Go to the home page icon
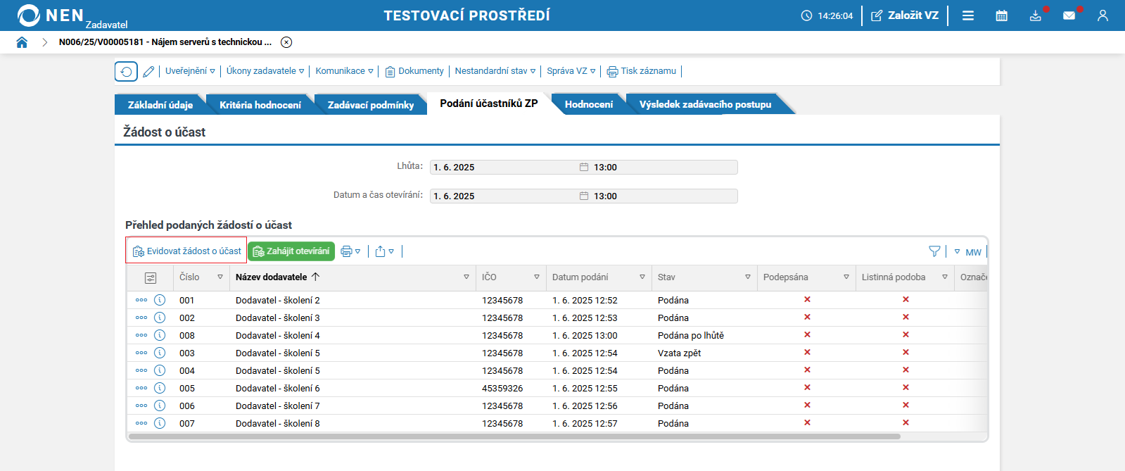The height and width of the screenshot is (471, 1125). point(22,42)
